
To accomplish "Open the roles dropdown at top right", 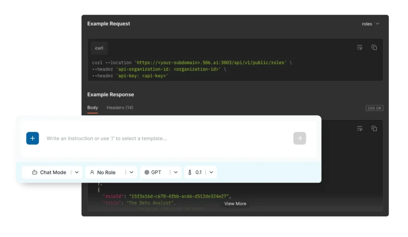I will pyautogui.click(x=370, y=24).
